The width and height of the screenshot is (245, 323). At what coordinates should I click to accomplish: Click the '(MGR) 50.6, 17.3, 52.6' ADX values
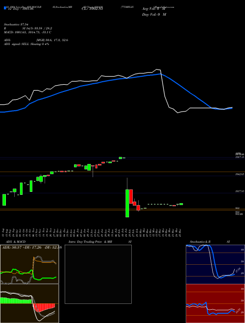pyautogui.click(x=52, y=40)
